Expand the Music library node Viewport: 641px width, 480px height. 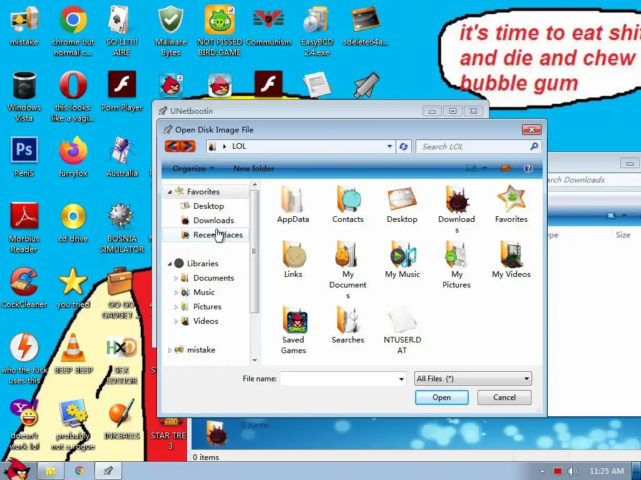point(176,292)
